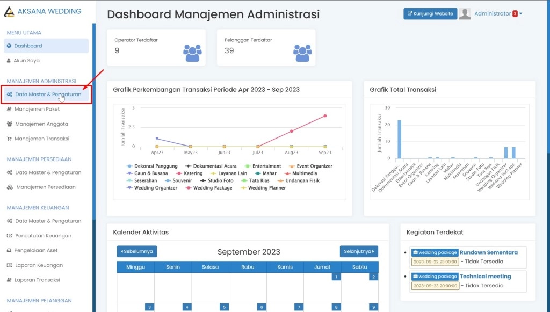Click the Aksana Wedding logo icon
Image resolution: width=550 pixels, height=312 pixels.
click(x=10, y=11)
